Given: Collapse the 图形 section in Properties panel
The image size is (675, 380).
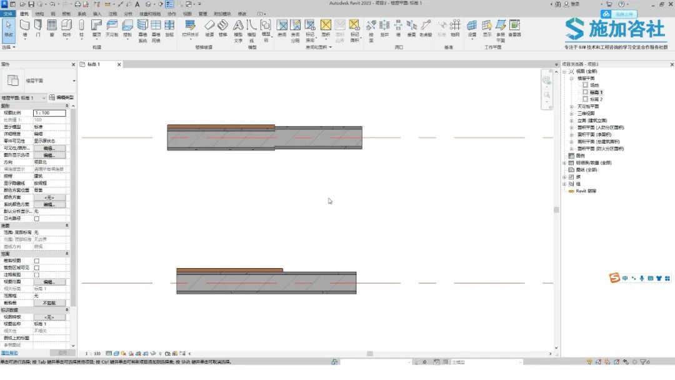Looking at the screenshot, I should pyautogui.click(x=67, y=106).
